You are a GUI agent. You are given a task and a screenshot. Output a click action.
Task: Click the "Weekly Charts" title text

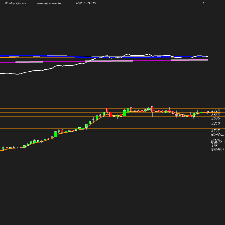[x=15, y=4]
